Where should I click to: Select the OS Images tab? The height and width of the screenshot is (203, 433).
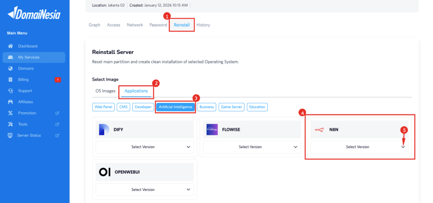(105, 91)
